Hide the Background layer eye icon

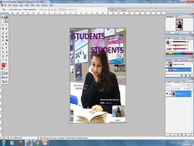[167, 94]
